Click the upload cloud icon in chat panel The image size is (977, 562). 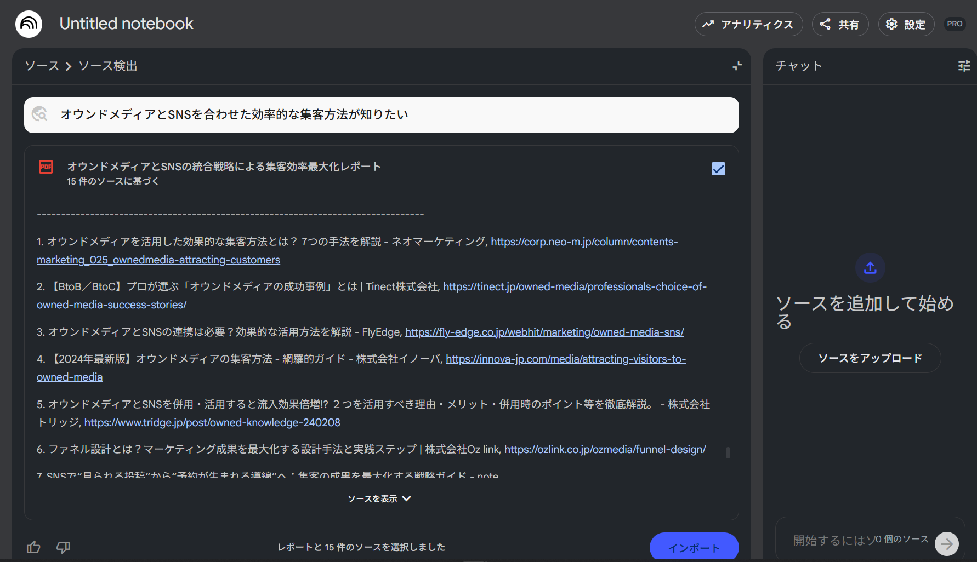coord(870,268)
